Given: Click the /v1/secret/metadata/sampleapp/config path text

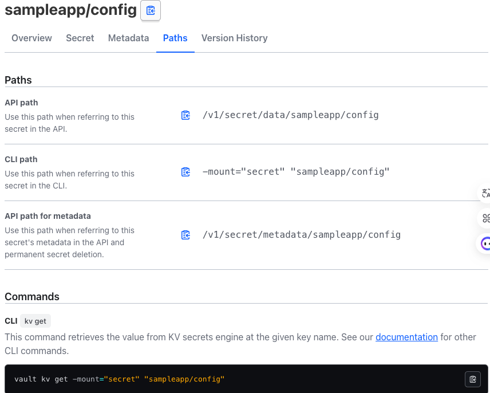Looking at the screenshot, I should [x=302, y=234].
